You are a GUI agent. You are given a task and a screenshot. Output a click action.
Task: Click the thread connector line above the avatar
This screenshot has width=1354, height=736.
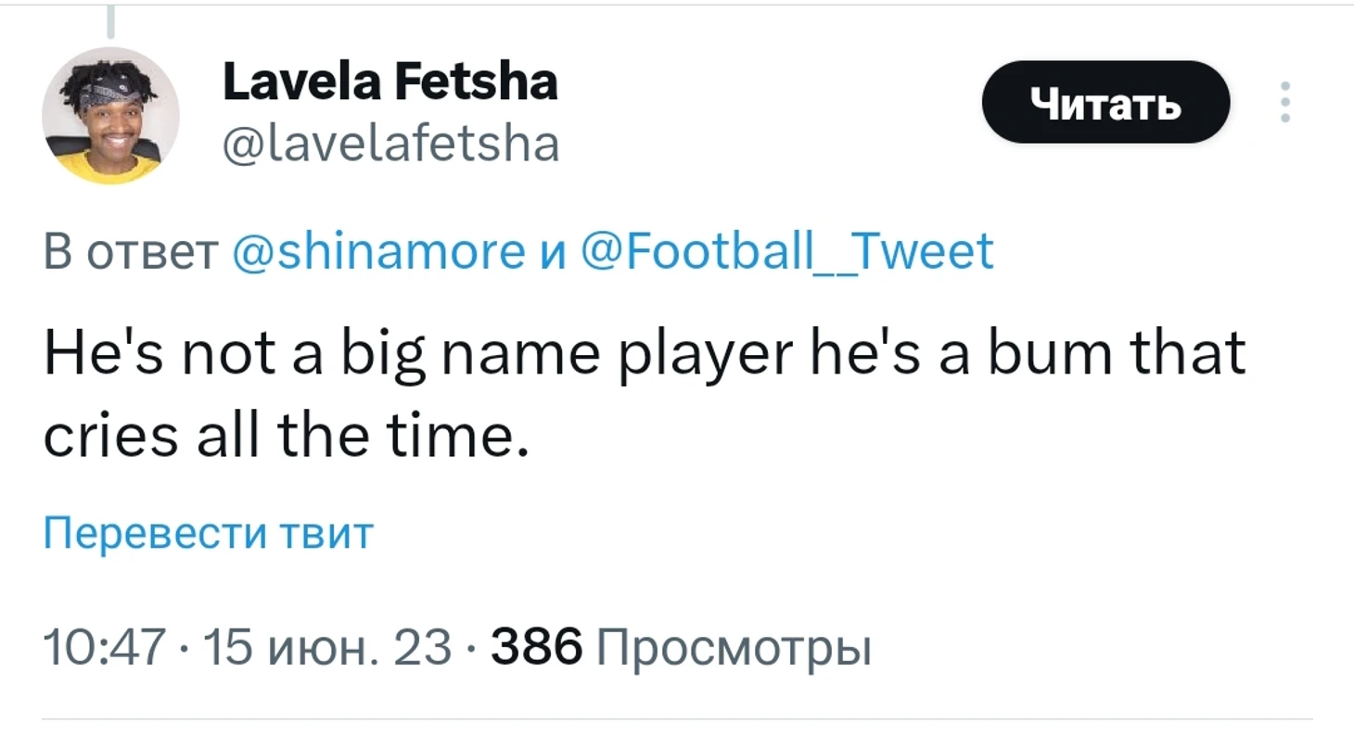(x=111, y=21)
